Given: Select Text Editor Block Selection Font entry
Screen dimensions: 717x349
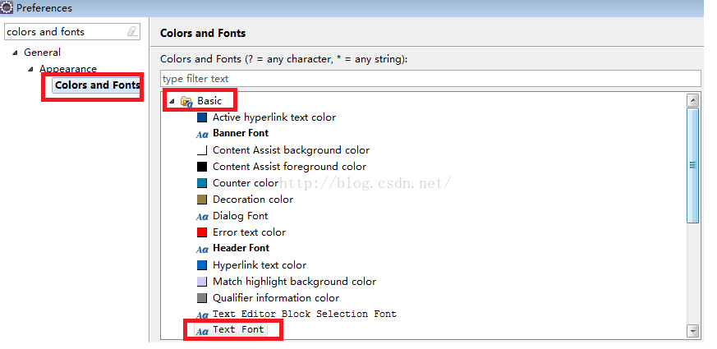Looking at the screenshot, I should click(305, 315).
